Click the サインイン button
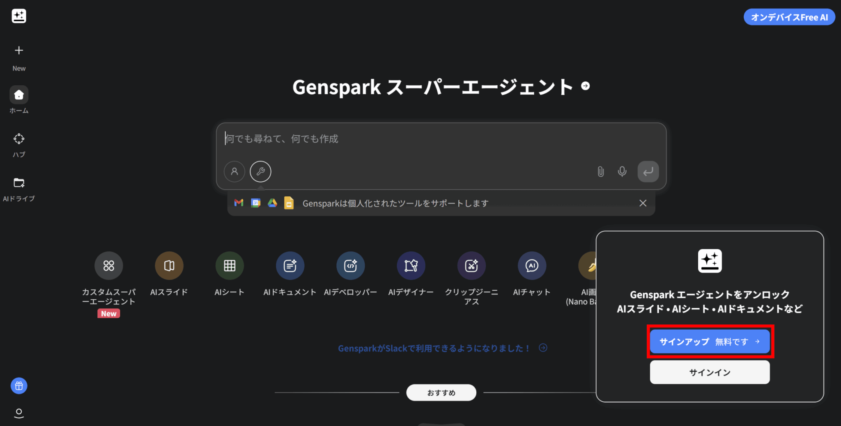This screenshot has width=841, height=426. click(x=710, y=372)
